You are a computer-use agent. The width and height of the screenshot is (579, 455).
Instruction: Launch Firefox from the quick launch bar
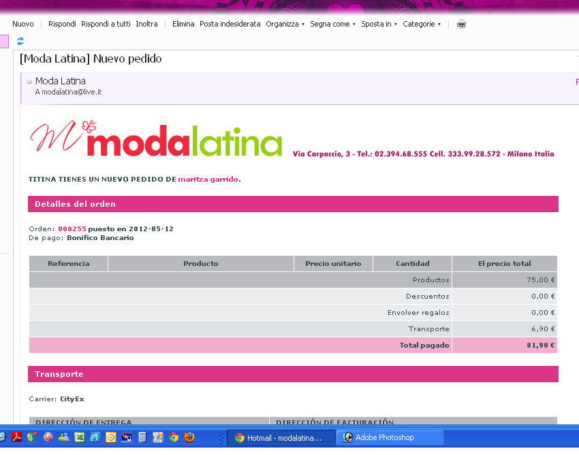(x=189, y=437)
